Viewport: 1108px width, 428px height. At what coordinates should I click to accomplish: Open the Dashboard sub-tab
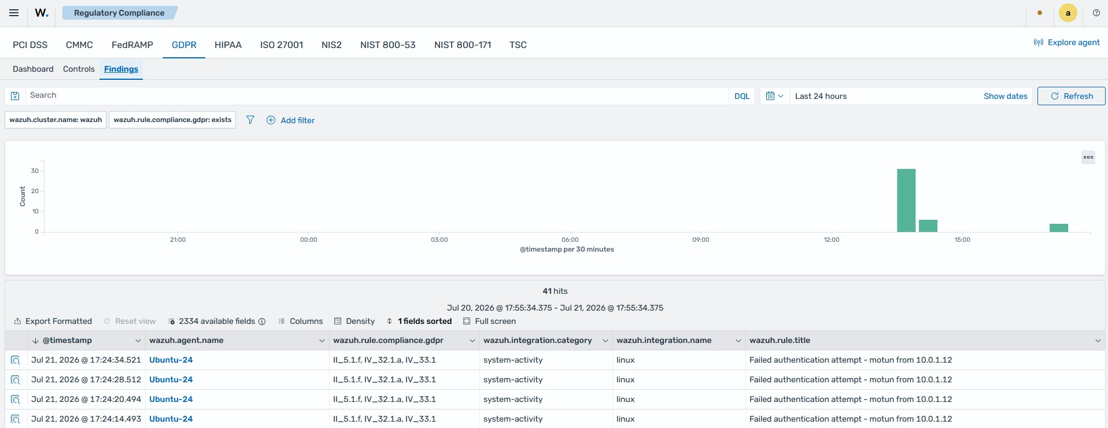[33, 69]
